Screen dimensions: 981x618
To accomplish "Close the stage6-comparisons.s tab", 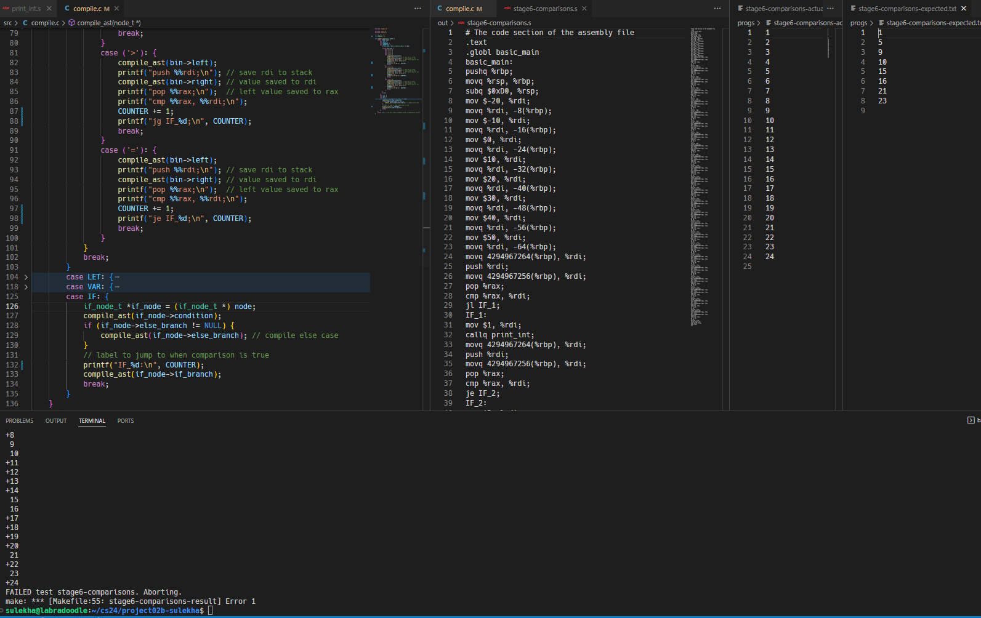I will pos(584,9).
